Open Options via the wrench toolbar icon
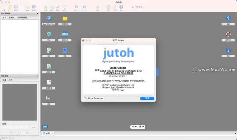237x140 pixels. [115, 7]
